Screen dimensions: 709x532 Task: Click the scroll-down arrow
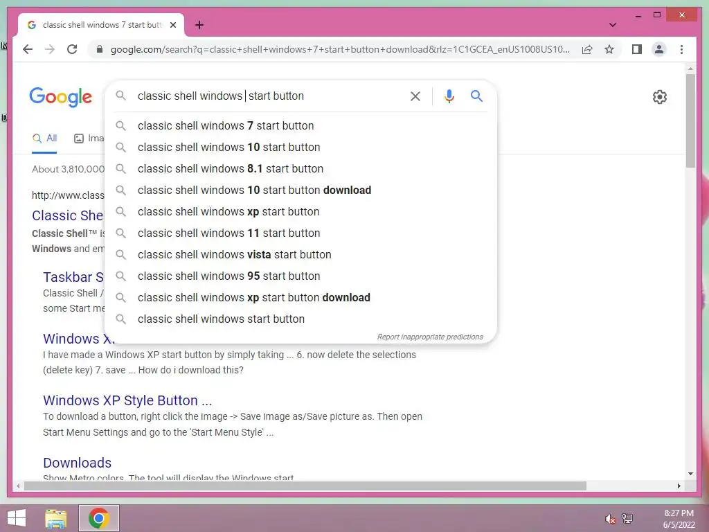click(x=690, y=474)
